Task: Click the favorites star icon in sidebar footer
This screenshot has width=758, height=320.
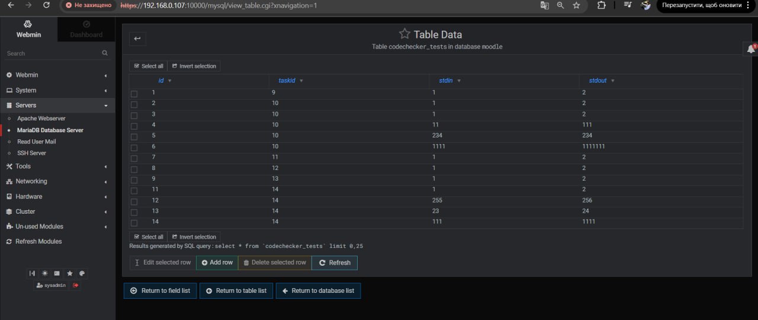Action: pos(69,273)
